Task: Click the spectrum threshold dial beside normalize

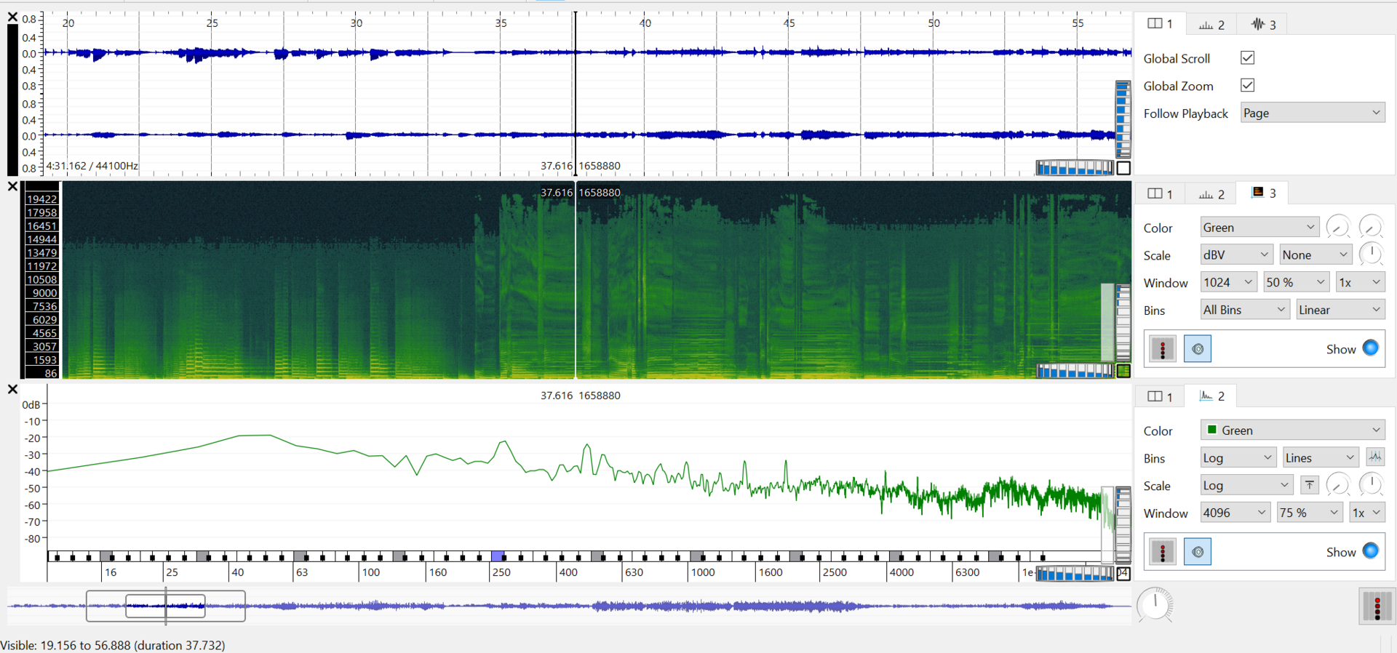Action: pyautogui.click(x=1338, y=485)
